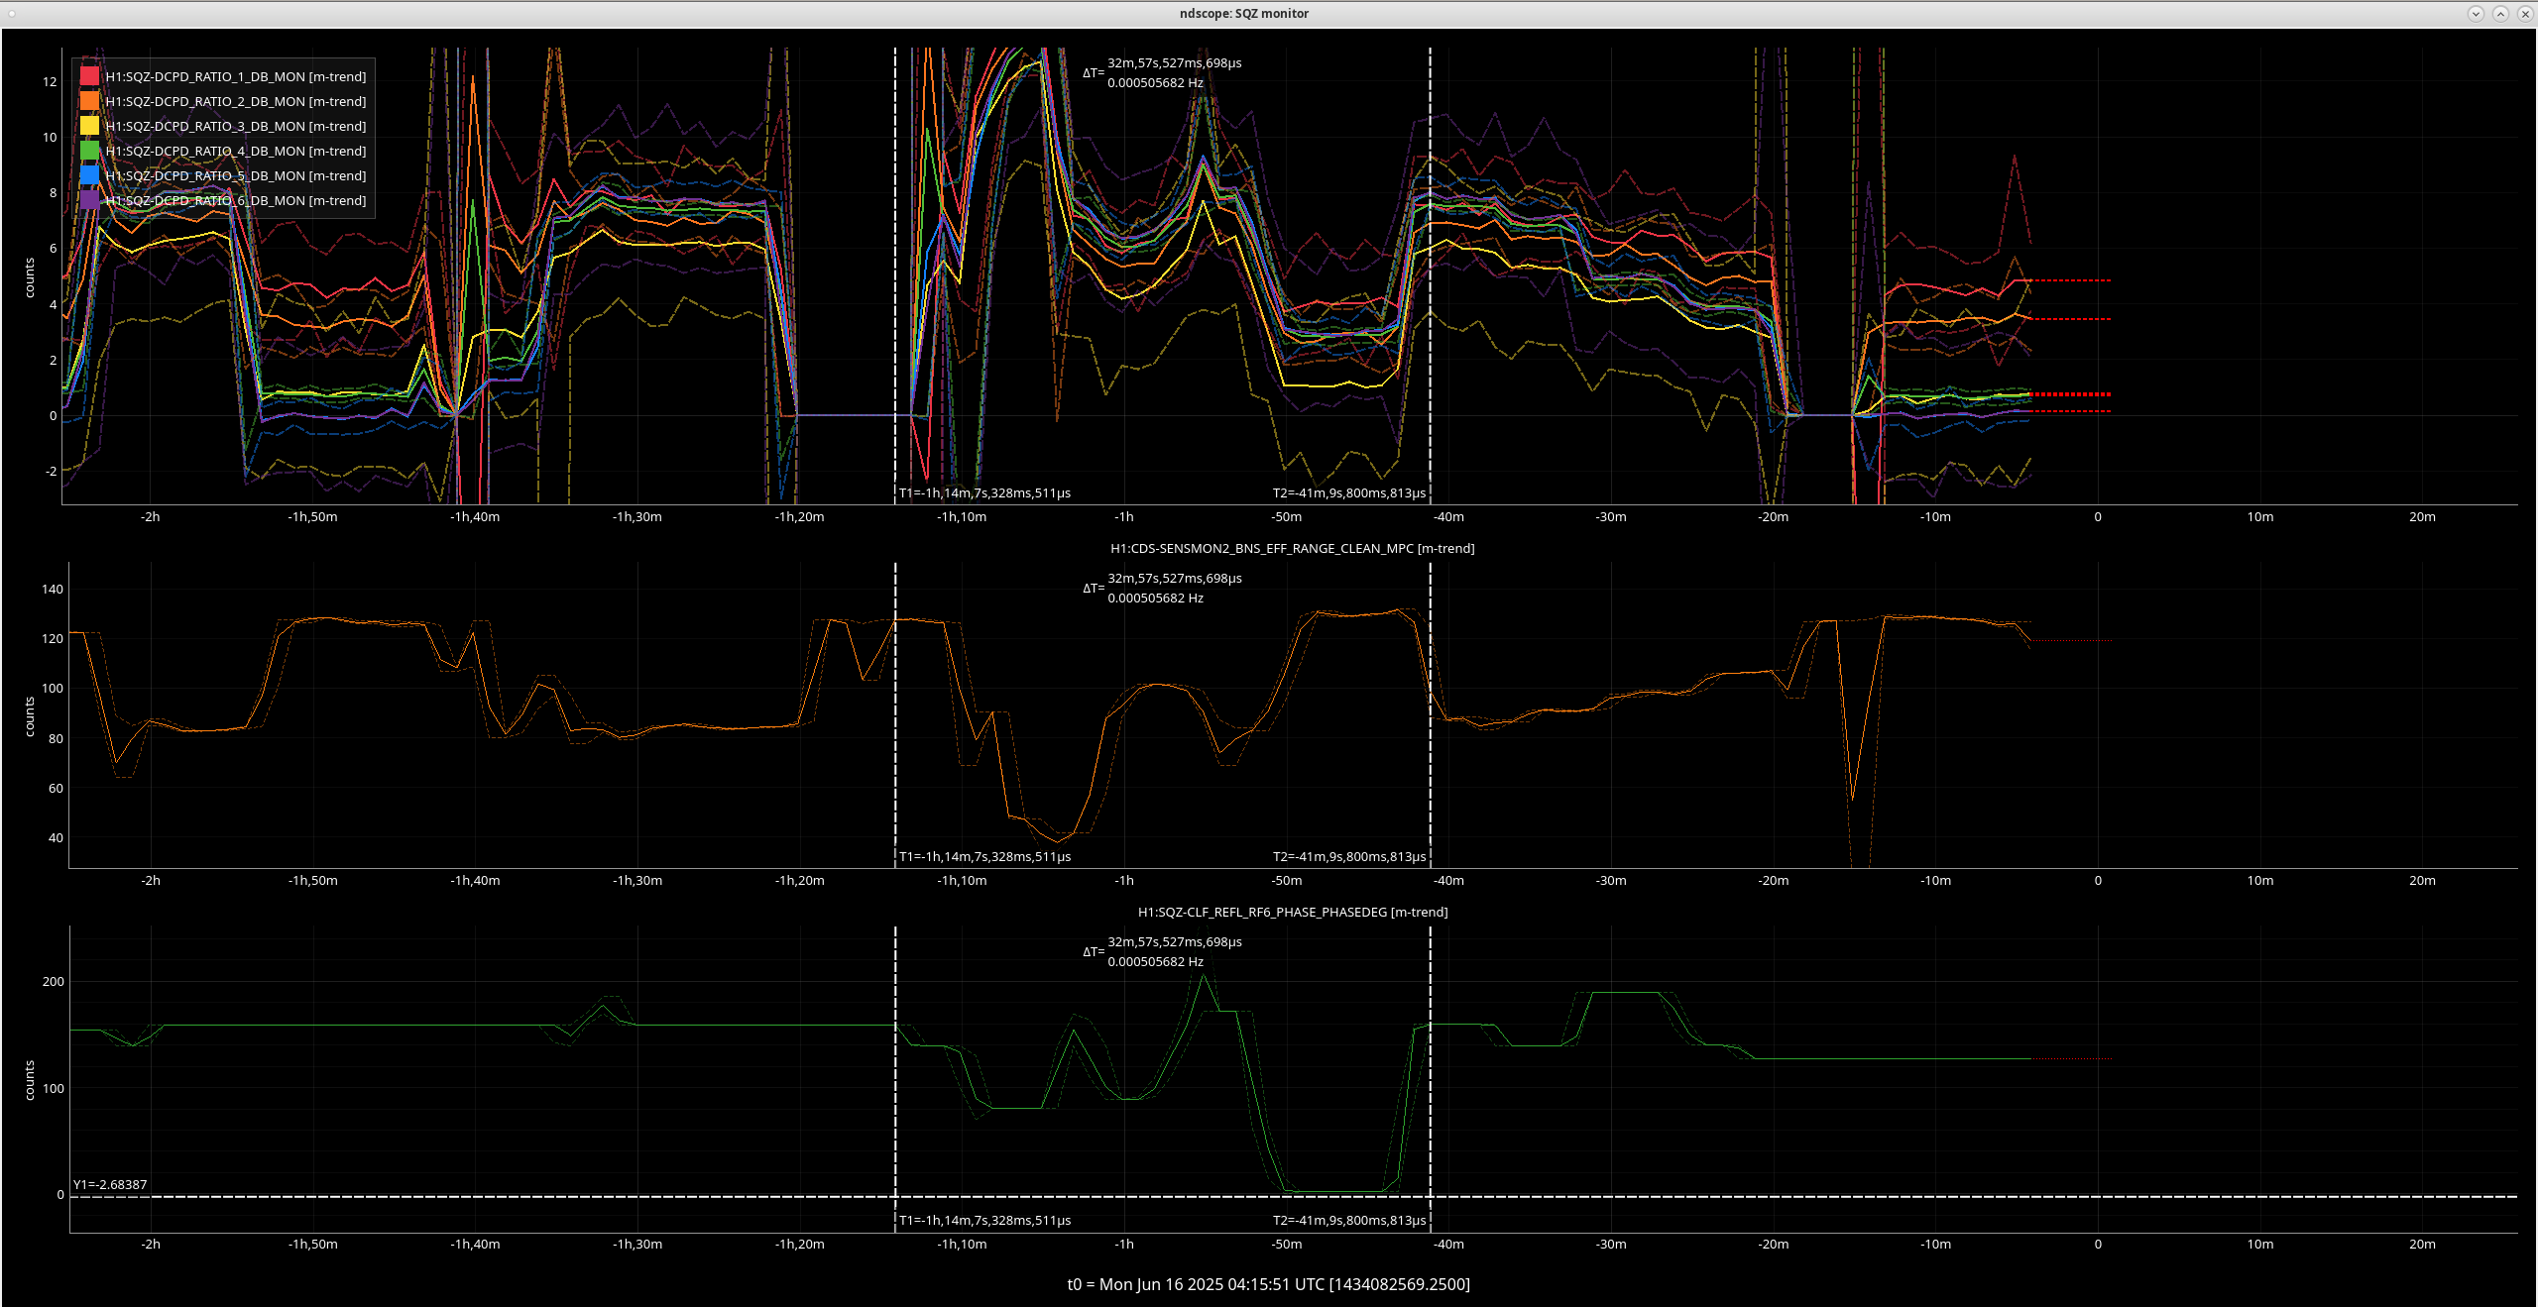The height and width of the screenshot is (1307, 2538).
Task: Click the T2 cursor label in PHASEDEG plot
Action: [x=1348, y=1220]
